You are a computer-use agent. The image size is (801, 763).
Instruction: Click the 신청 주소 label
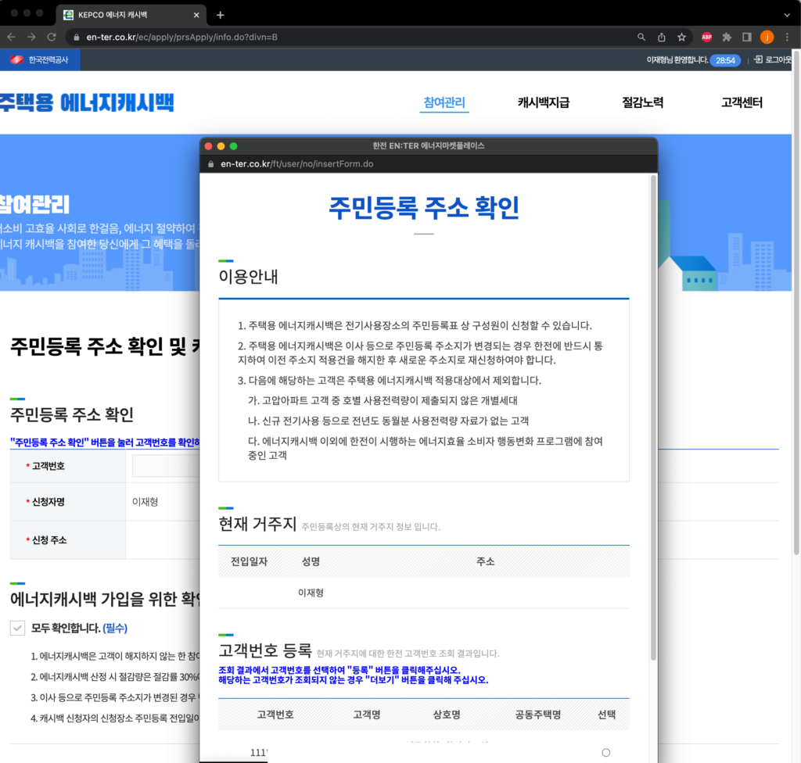tap(49, 540)
